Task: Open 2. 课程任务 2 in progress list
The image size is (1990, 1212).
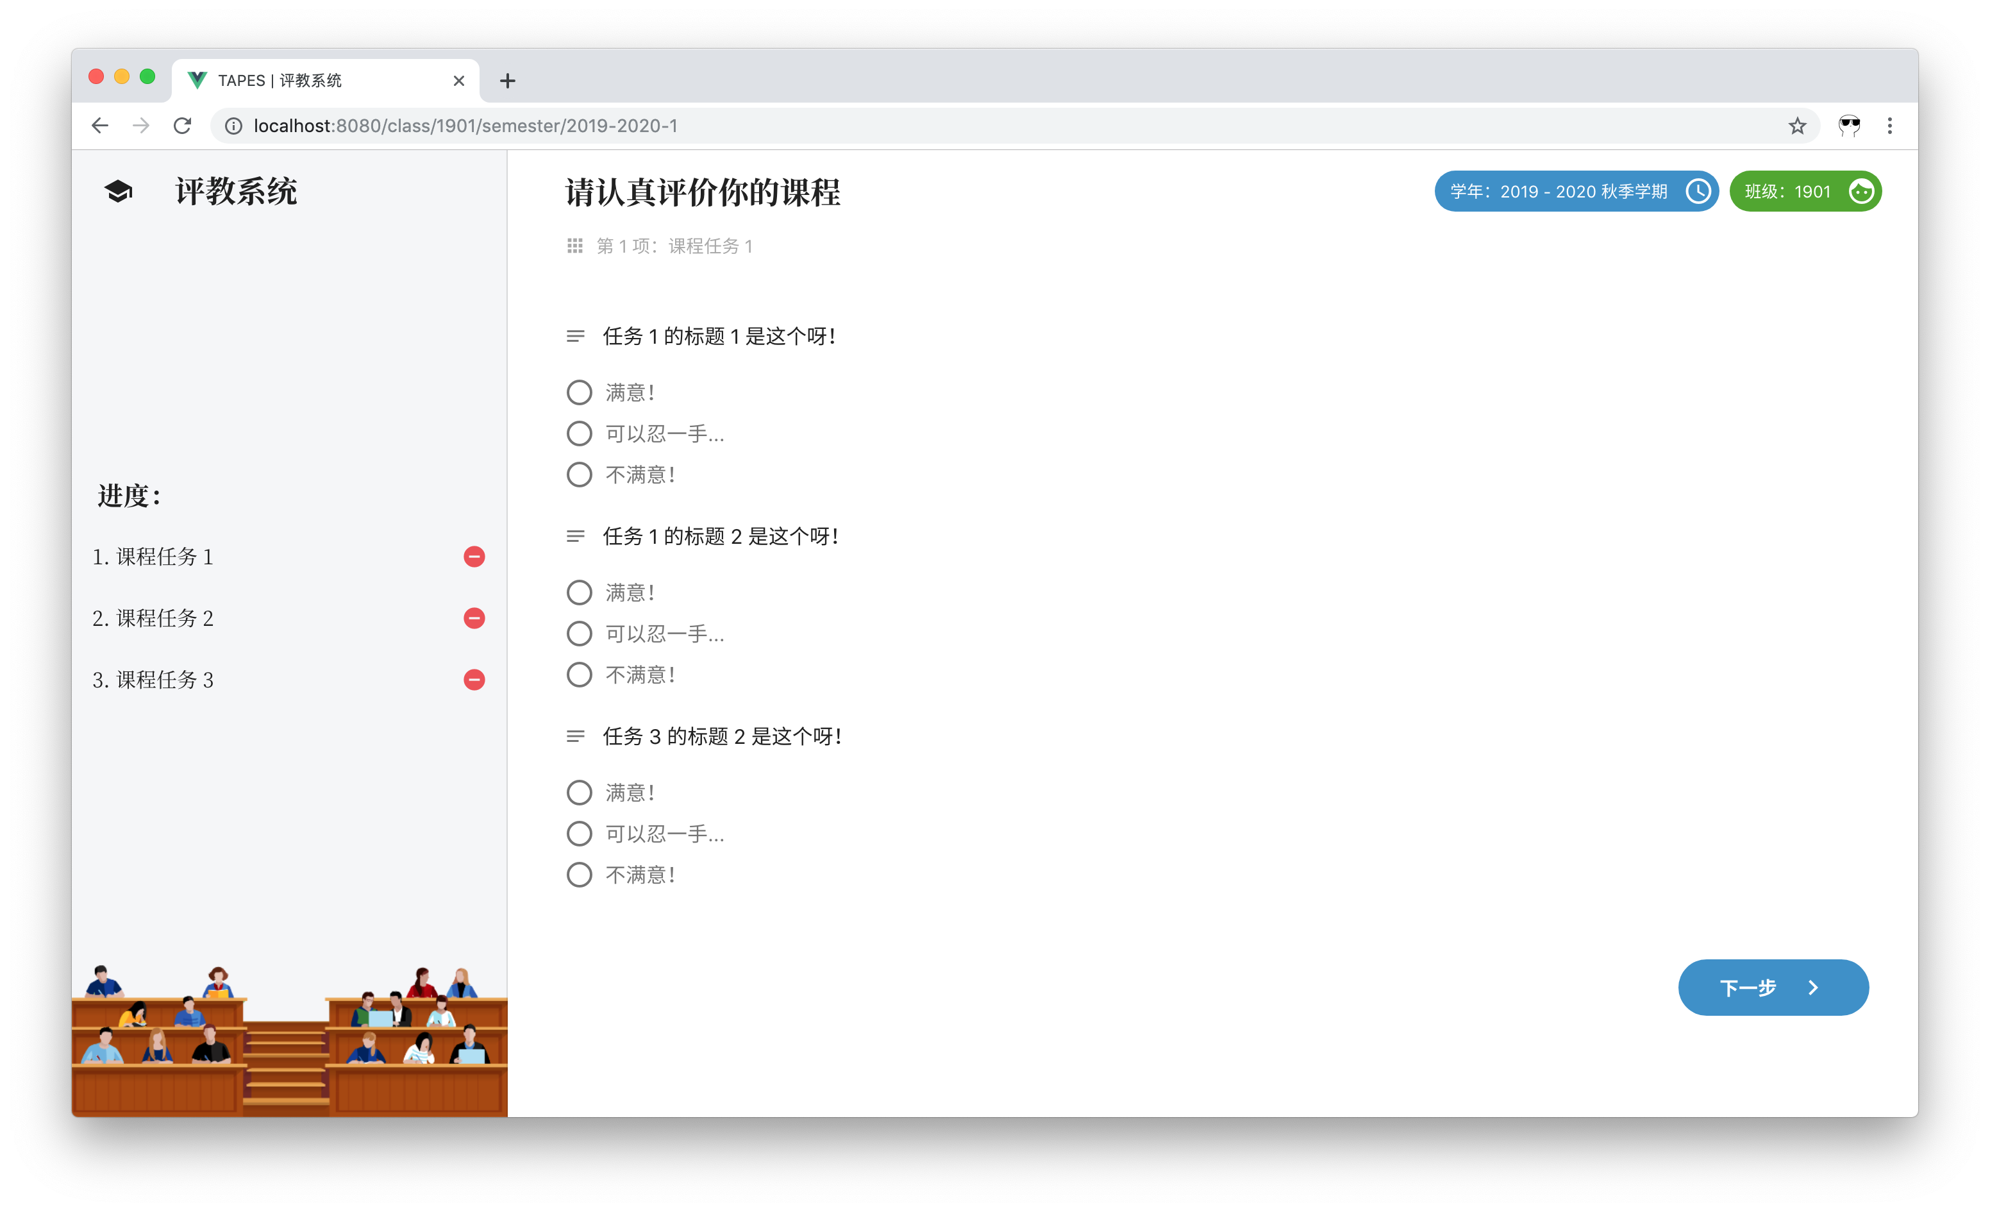Action: point(153,618)
